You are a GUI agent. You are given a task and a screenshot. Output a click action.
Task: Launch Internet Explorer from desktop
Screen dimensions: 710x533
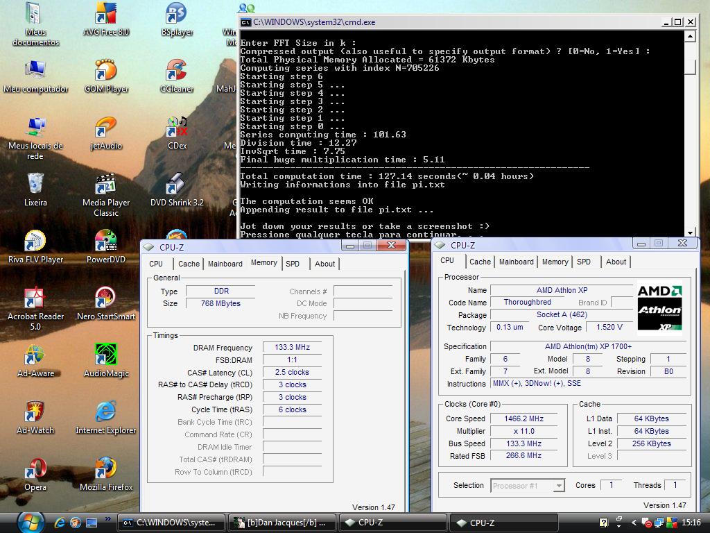tap(106, 418)
